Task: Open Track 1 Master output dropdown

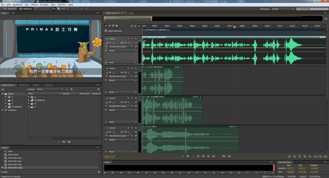Action: [x=123, y=51]
